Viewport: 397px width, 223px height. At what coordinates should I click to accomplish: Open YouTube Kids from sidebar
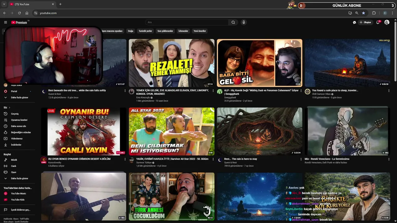click(17, 200)
